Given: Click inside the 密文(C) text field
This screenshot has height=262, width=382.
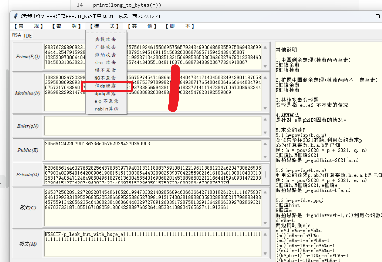Looking at the screenshot, I should pos(153,207).
